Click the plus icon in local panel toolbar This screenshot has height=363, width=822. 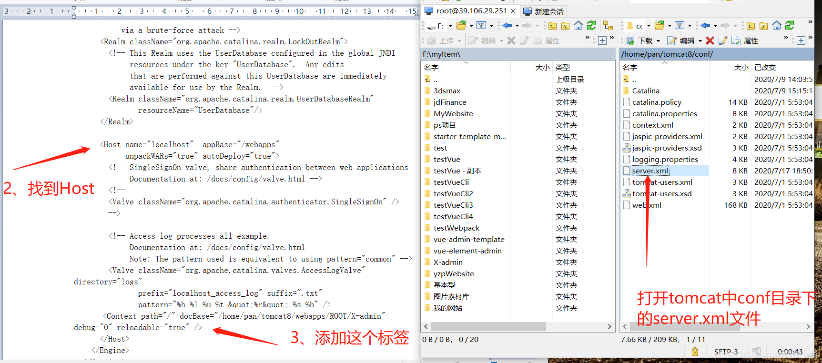coord(602,40)
